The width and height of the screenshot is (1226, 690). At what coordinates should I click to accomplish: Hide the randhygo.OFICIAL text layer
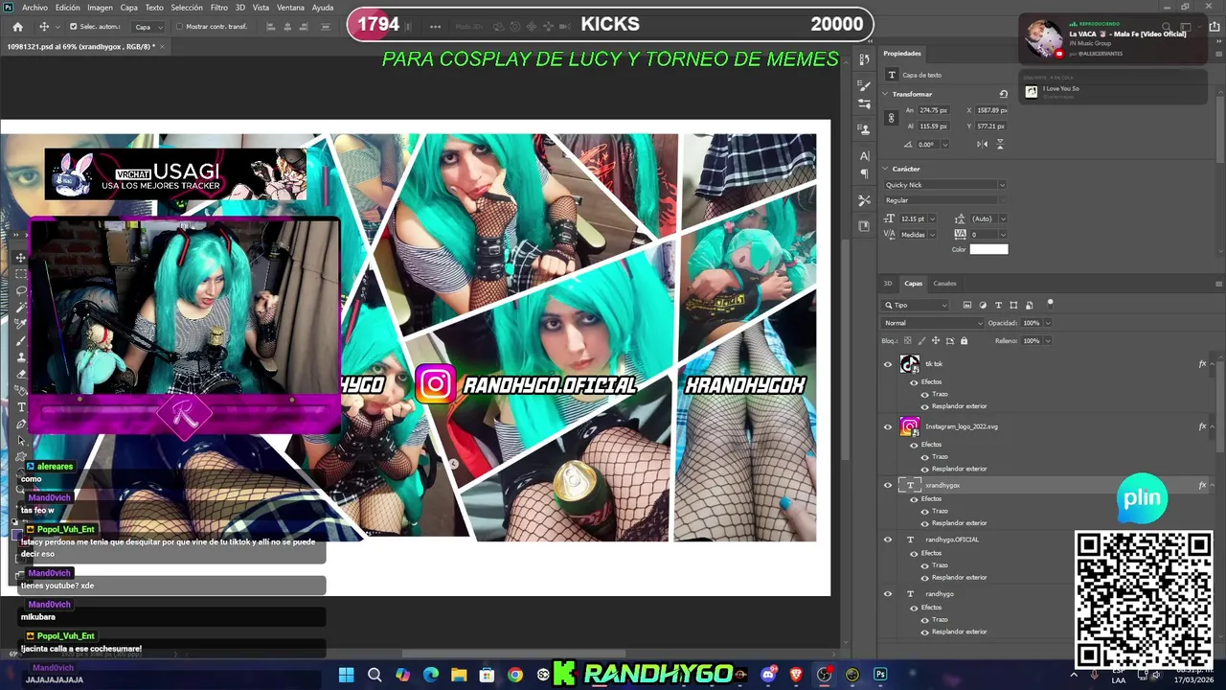coord(888,540)
